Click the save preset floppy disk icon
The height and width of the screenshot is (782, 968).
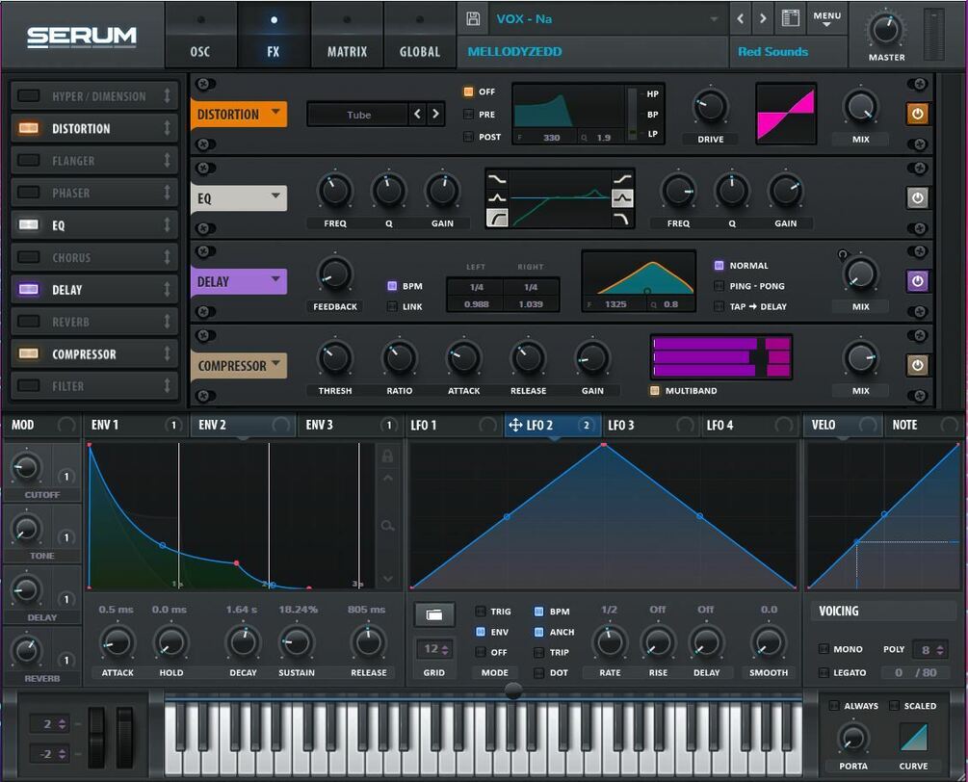473,18
